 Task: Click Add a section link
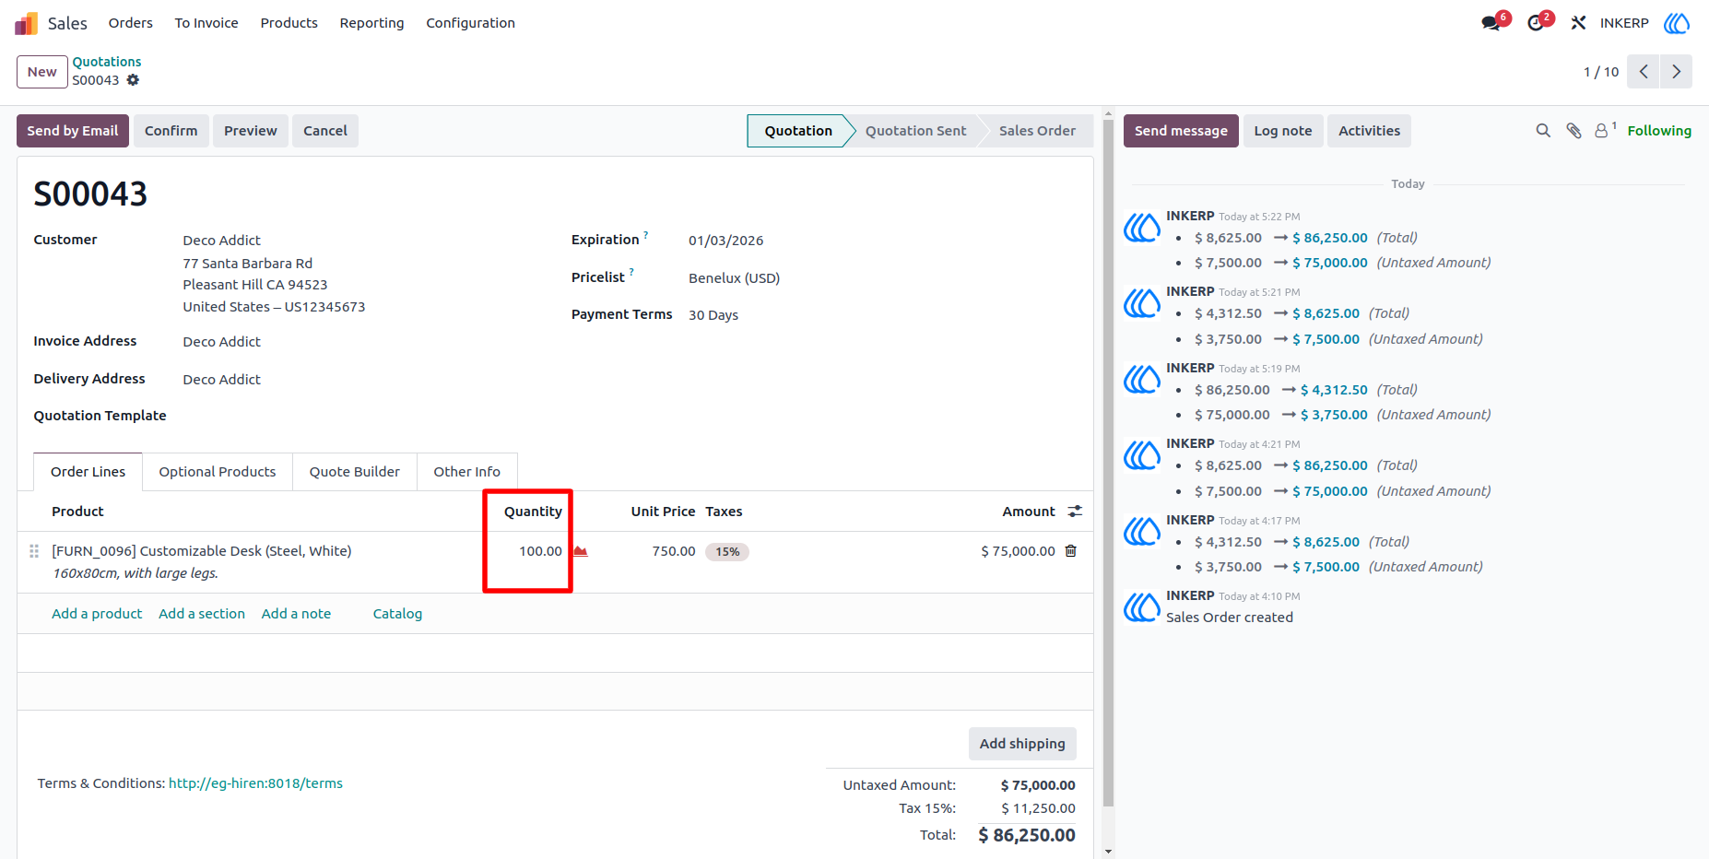(202, 614)
